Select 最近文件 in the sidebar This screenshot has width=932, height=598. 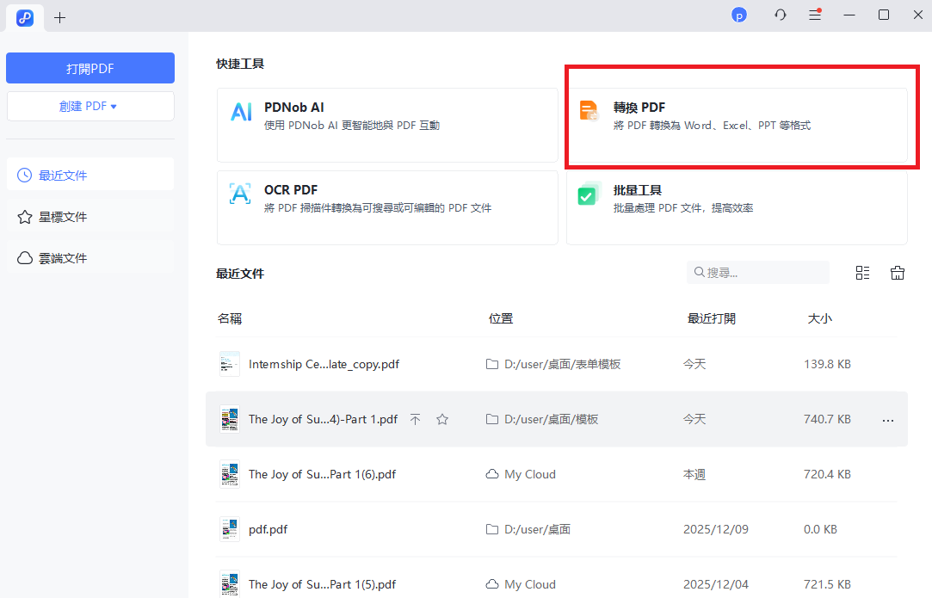tap(90, 175)
